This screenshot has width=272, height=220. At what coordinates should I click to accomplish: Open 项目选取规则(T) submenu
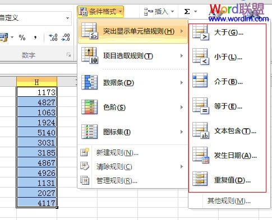pyautogui.click(x=133, y=56)
